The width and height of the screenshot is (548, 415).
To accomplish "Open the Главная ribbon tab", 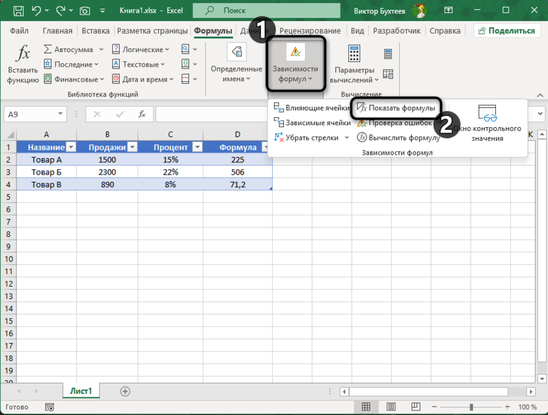I will click(57, 31).
